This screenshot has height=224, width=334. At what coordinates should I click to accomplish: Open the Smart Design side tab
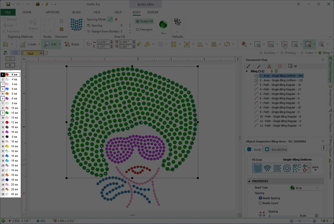coord(330,95)
